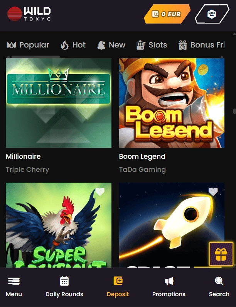Tap the Deposit wallet icon
The height and width of the screenshot is (307, 236).
(x=118, y=281)
